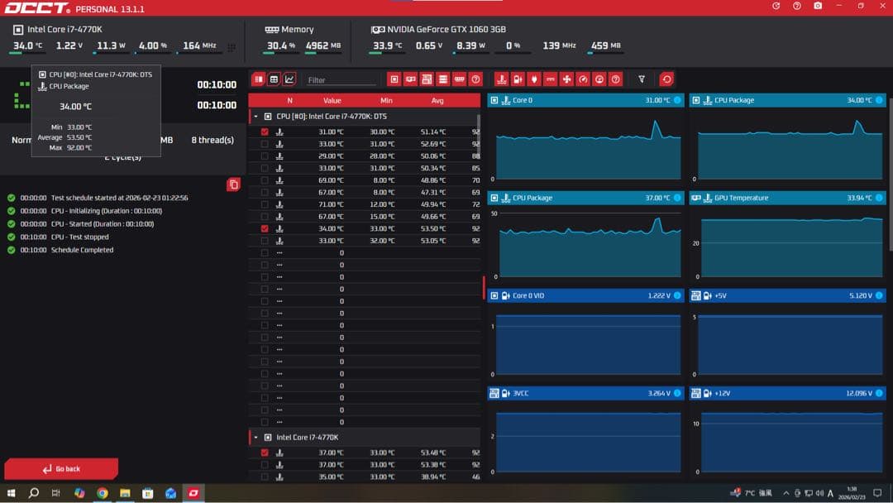Uncheck the row averaging 53.48 °C

[x=265, y=453]
